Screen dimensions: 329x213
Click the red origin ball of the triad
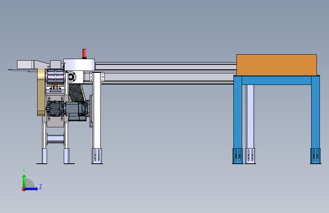click(24, 189)
